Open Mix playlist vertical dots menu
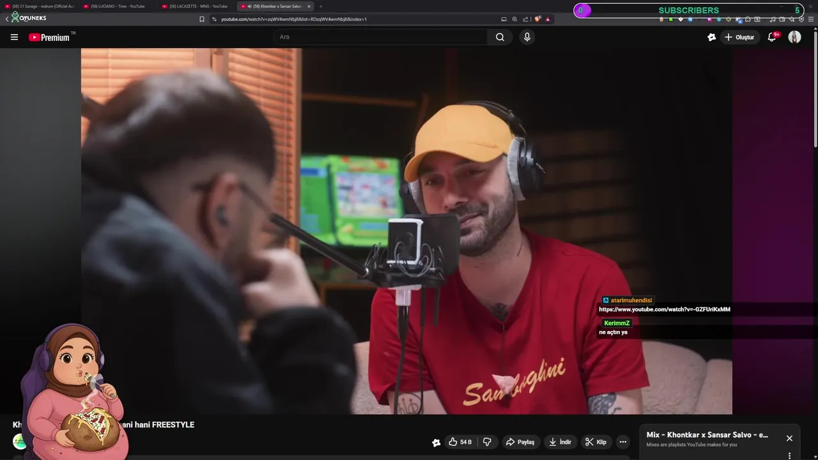 pyautogui.click(x=789, y=456)
